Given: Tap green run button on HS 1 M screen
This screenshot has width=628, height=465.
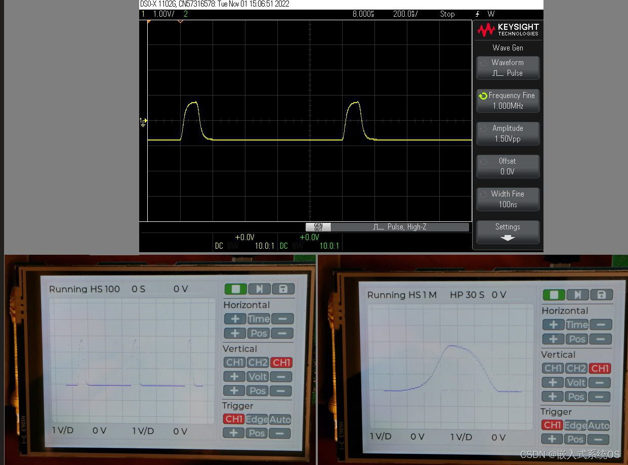Looking at the screenshot, I should [x=554, y=295].
